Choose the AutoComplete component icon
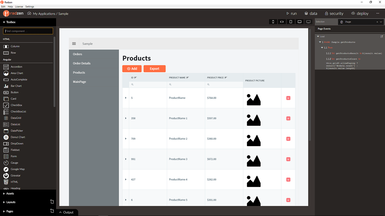 6,80
